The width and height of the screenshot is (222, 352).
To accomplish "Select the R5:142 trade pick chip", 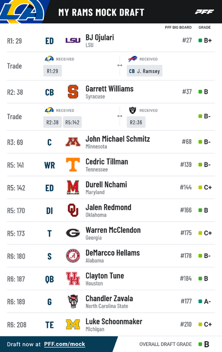I will click(x=72, y=122).
